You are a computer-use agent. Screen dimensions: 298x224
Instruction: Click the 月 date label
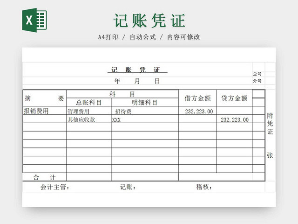pyautogui.click(x=137, y=81)
